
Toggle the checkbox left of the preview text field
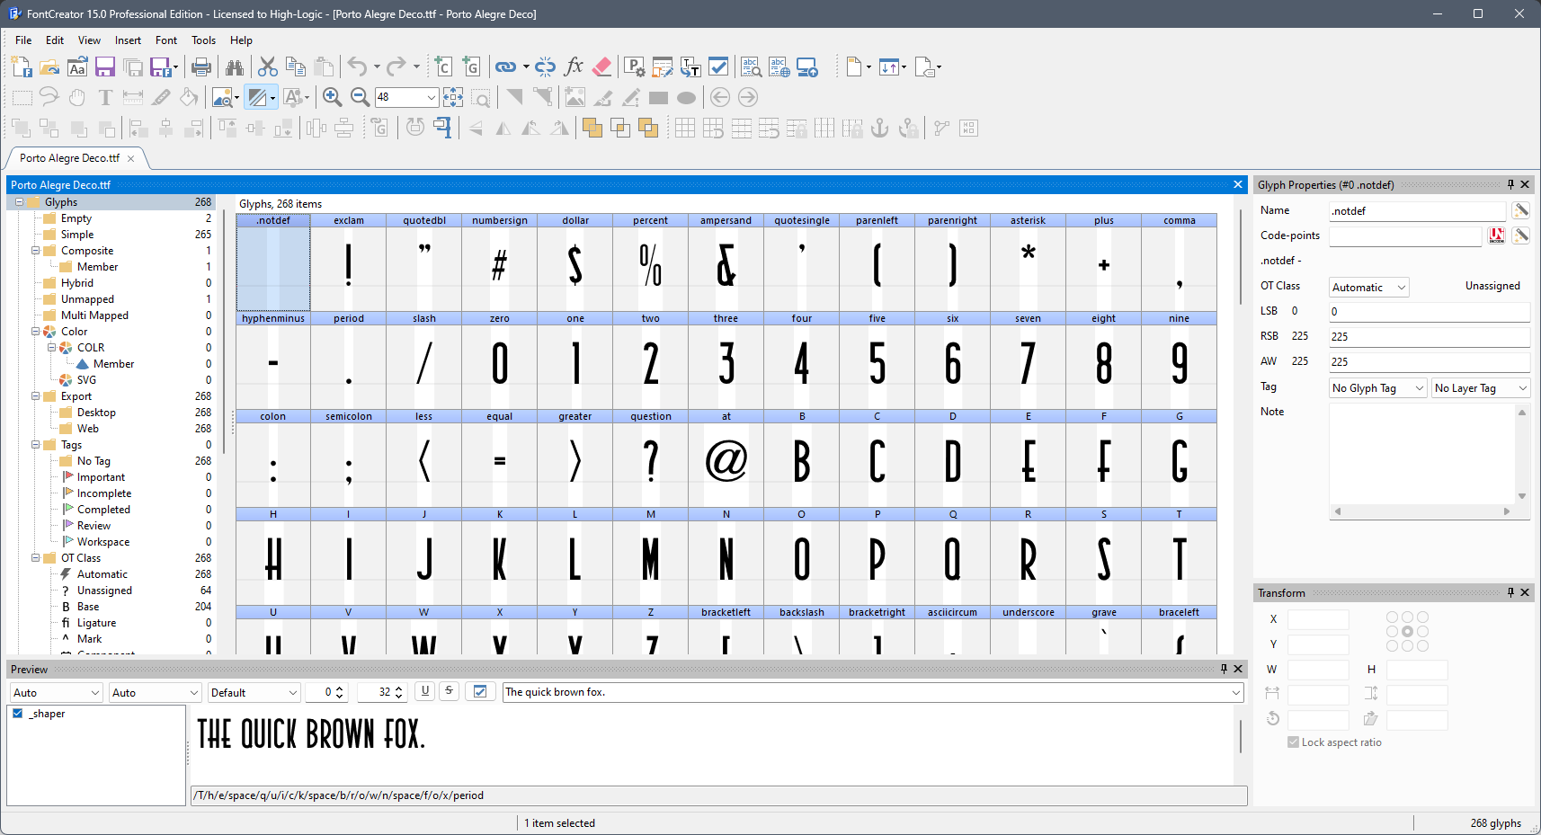point(480,691)
